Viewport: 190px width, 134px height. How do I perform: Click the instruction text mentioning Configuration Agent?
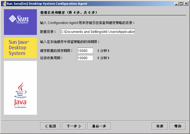[87, 23]
